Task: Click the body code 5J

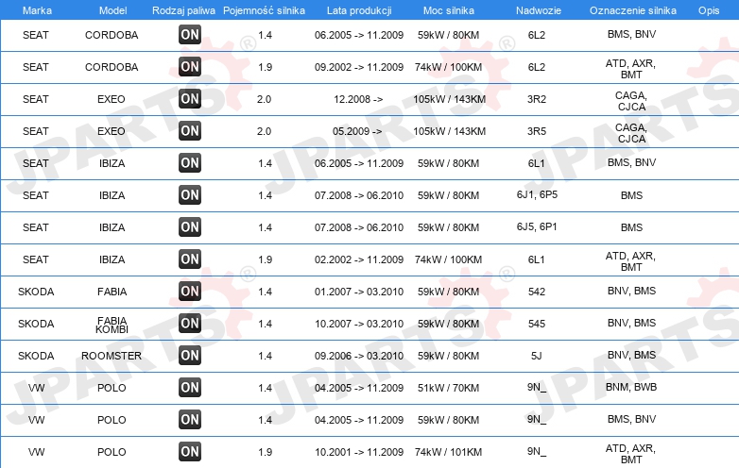Action: coord(537,356)
